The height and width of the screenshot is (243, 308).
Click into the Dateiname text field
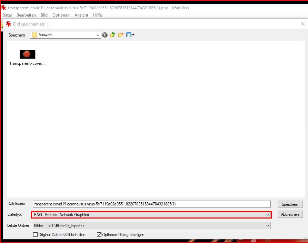[152, 204]
